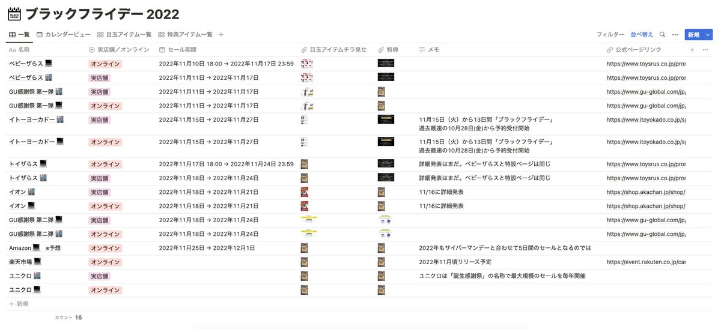This screenshot has width=721, height=329.
Task: Switch to the 目玉アイテム一覧 tab
Action: (124, 35)
